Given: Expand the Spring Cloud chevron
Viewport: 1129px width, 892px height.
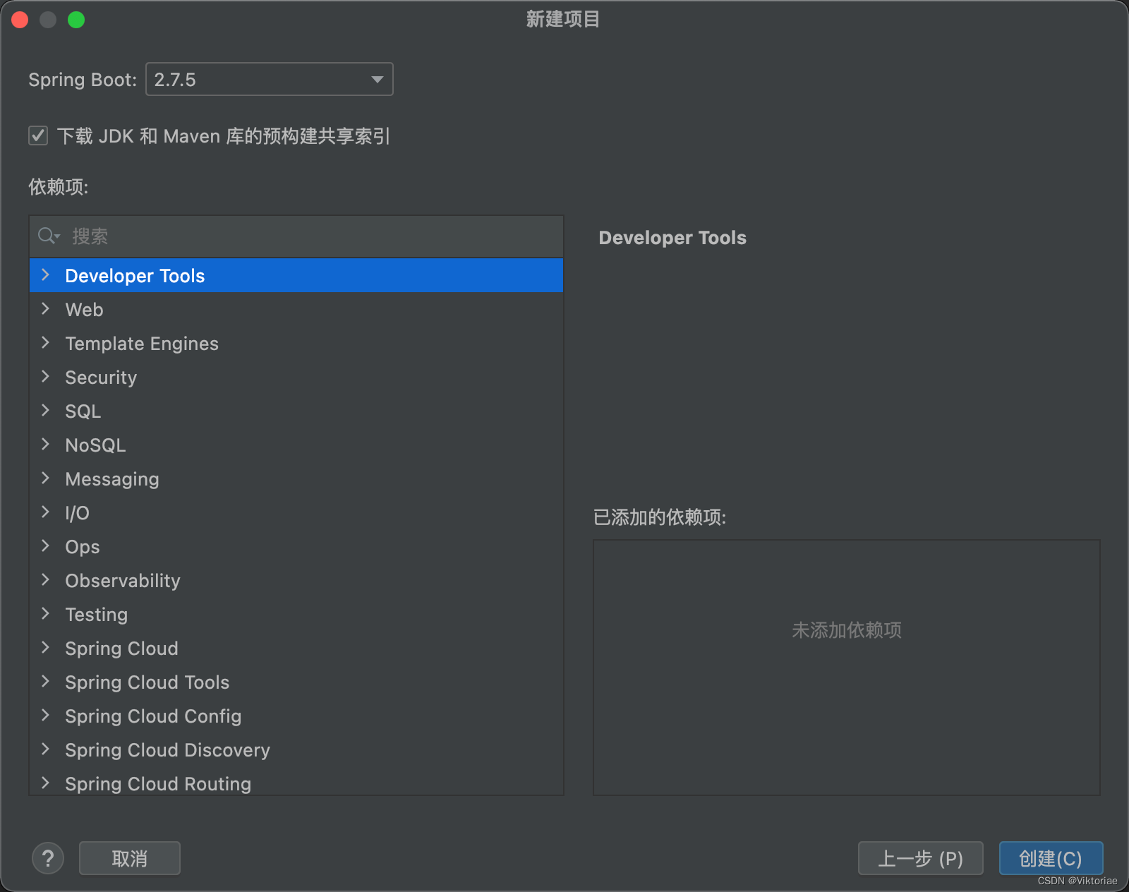Looking at the screenshot, I should pyautogui.click(x=46, y=648).
